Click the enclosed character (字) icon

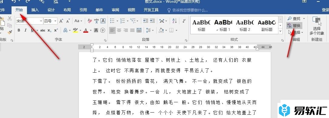click(x=103, y=30)
